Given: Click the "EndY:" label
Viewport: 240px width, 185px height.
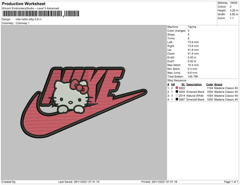Looking at the screenshot, I should 171,61.
